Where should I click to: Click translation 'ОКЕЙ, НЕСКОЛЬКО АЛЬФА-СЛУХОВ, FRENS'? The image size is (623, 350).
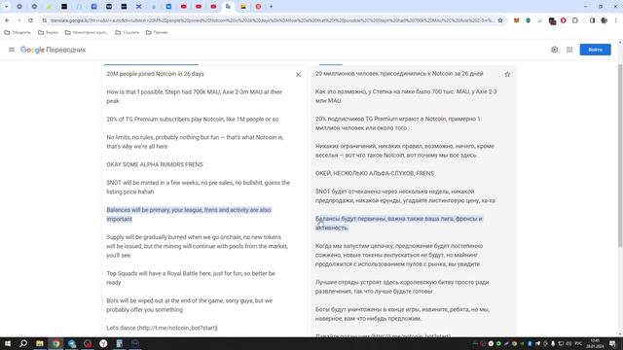375,173
